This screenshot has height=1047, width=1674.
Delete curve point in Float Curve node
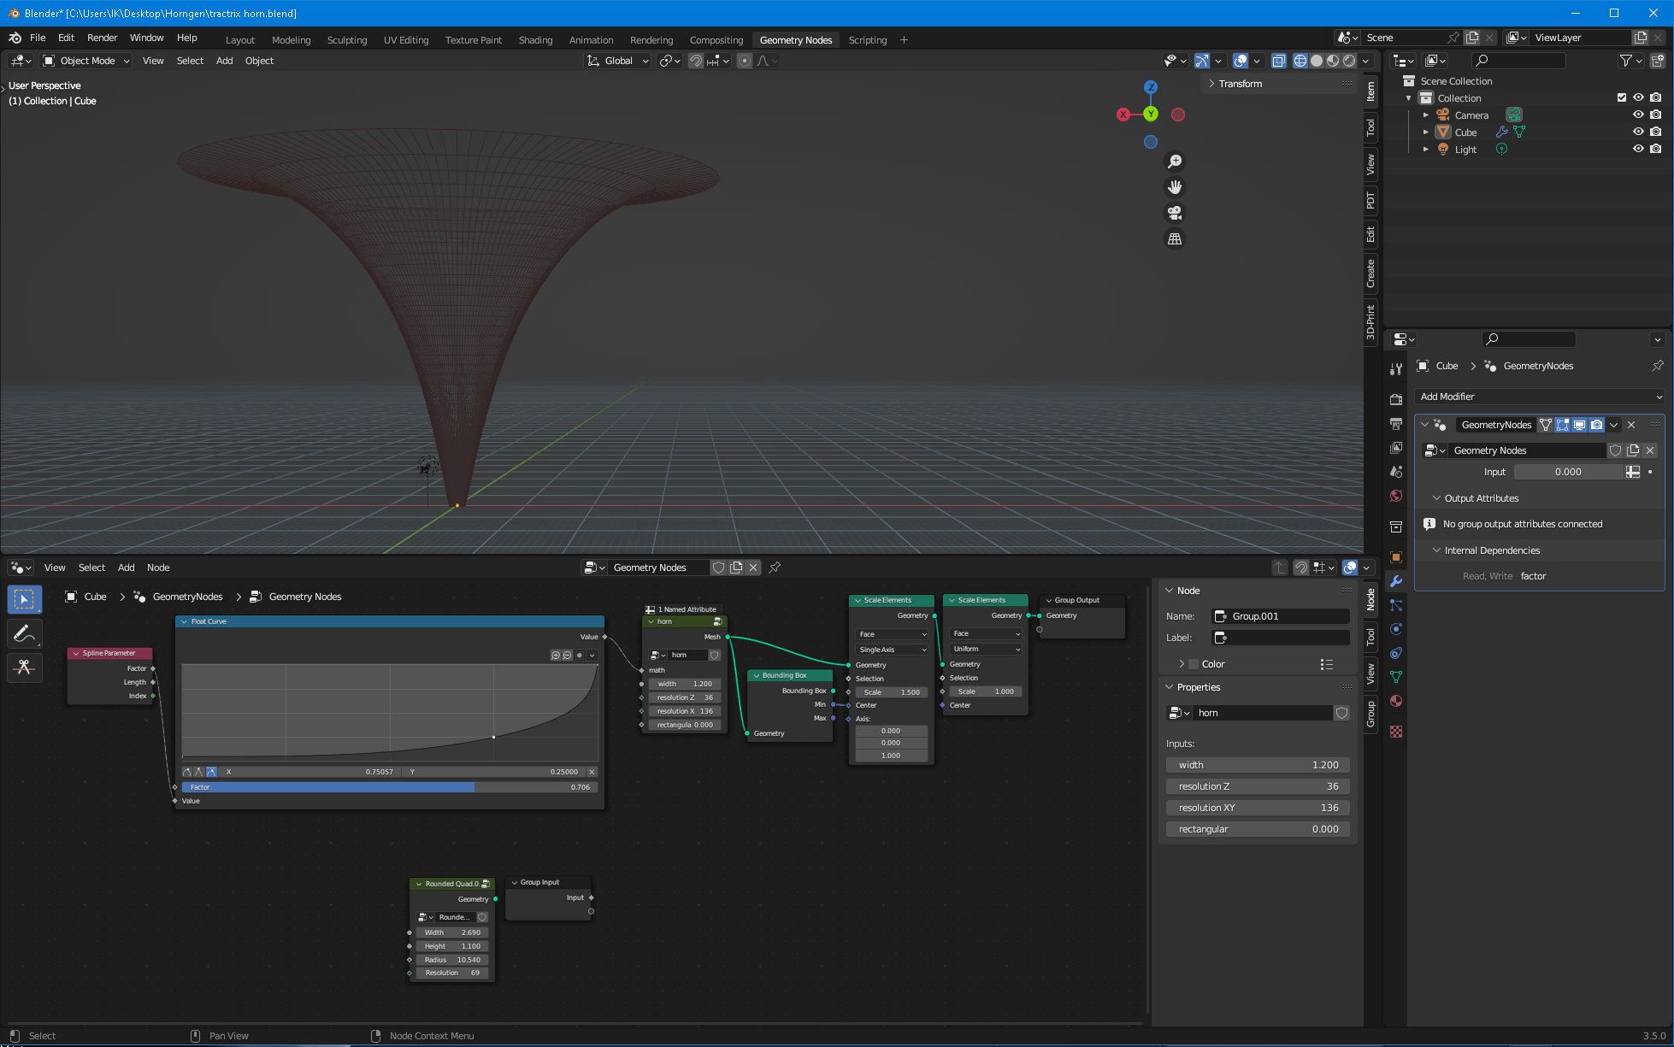[592, 772]
